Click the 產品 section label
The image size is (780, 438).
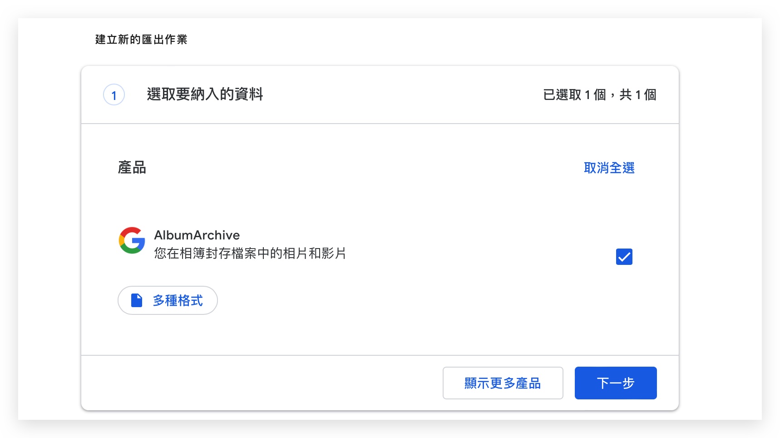coord(132,168)
